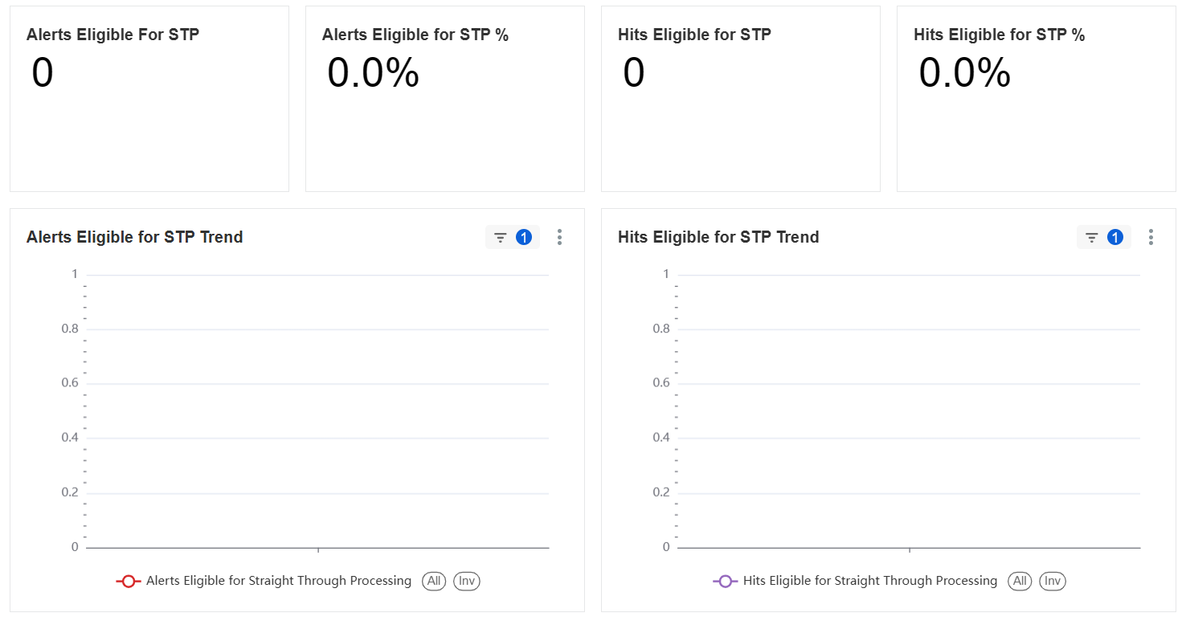The width and height of the screenshot is (1186, 621).
Task: Click the Alerts Eligible for STP % card
Action: (445, 99)
